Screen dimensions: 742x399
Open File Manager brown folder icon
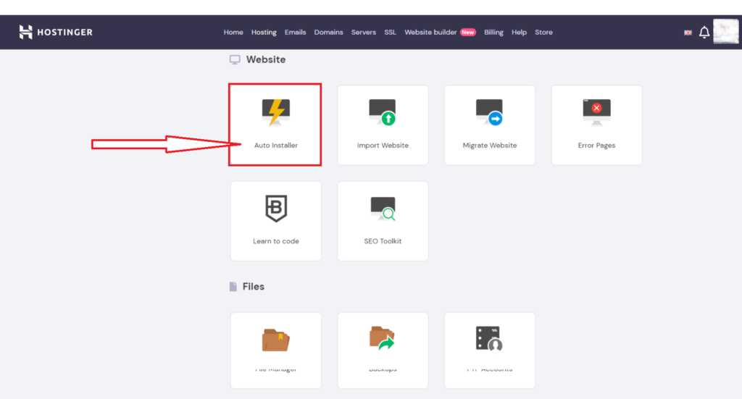tap(275, 340)
